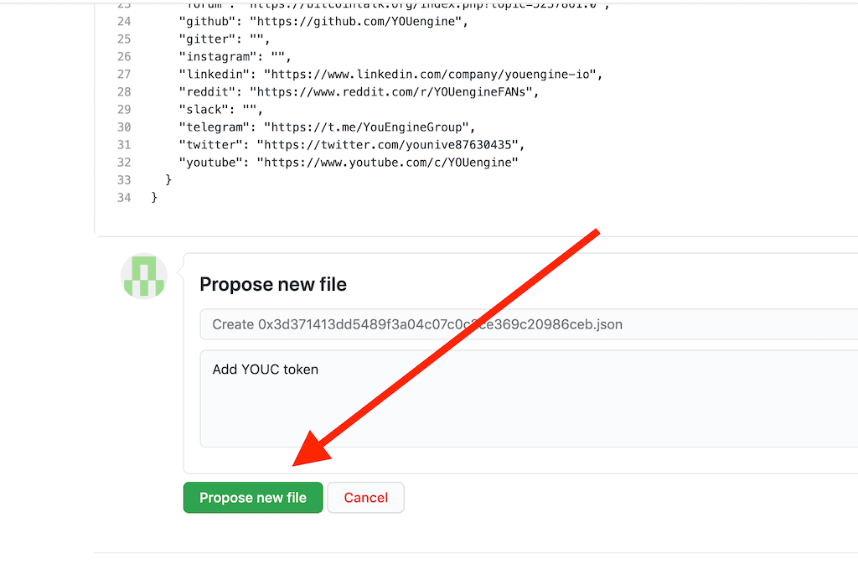This screenshot has height=569, width=858.
Task: Click into the Add YOUC token description box
Action: [529, 399]
